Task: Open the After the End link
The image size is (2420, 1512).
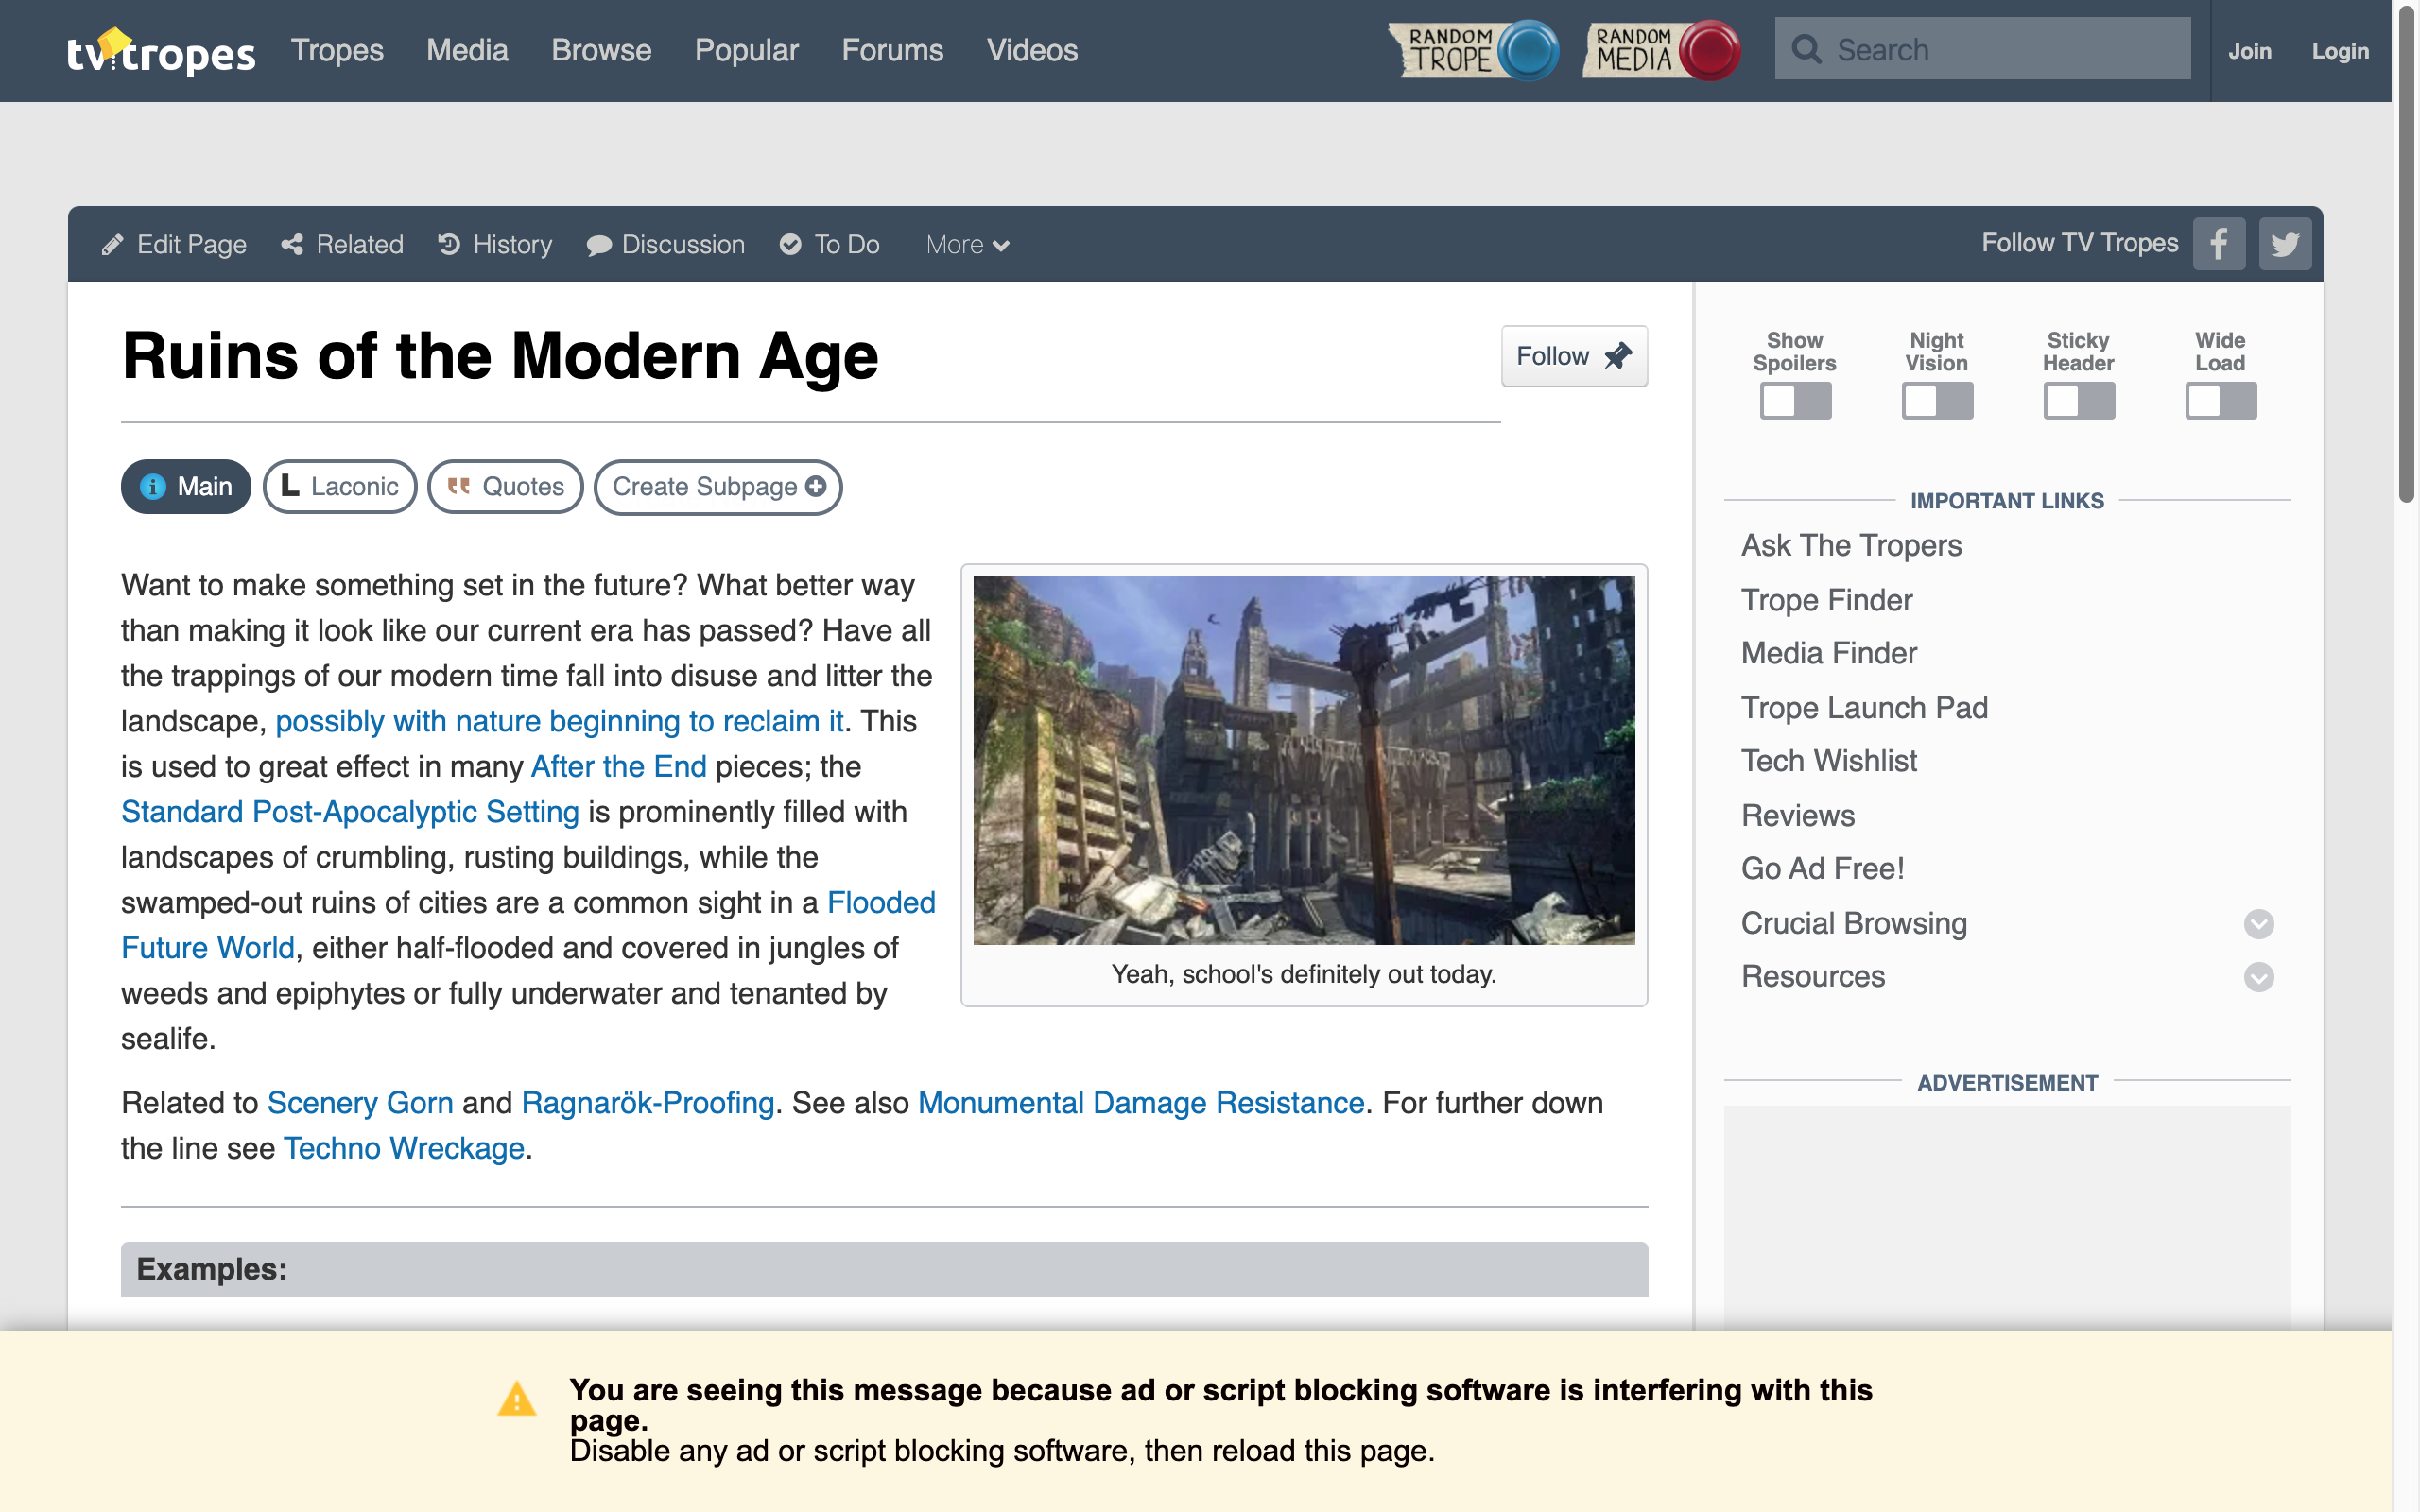Action: (618, 766)
